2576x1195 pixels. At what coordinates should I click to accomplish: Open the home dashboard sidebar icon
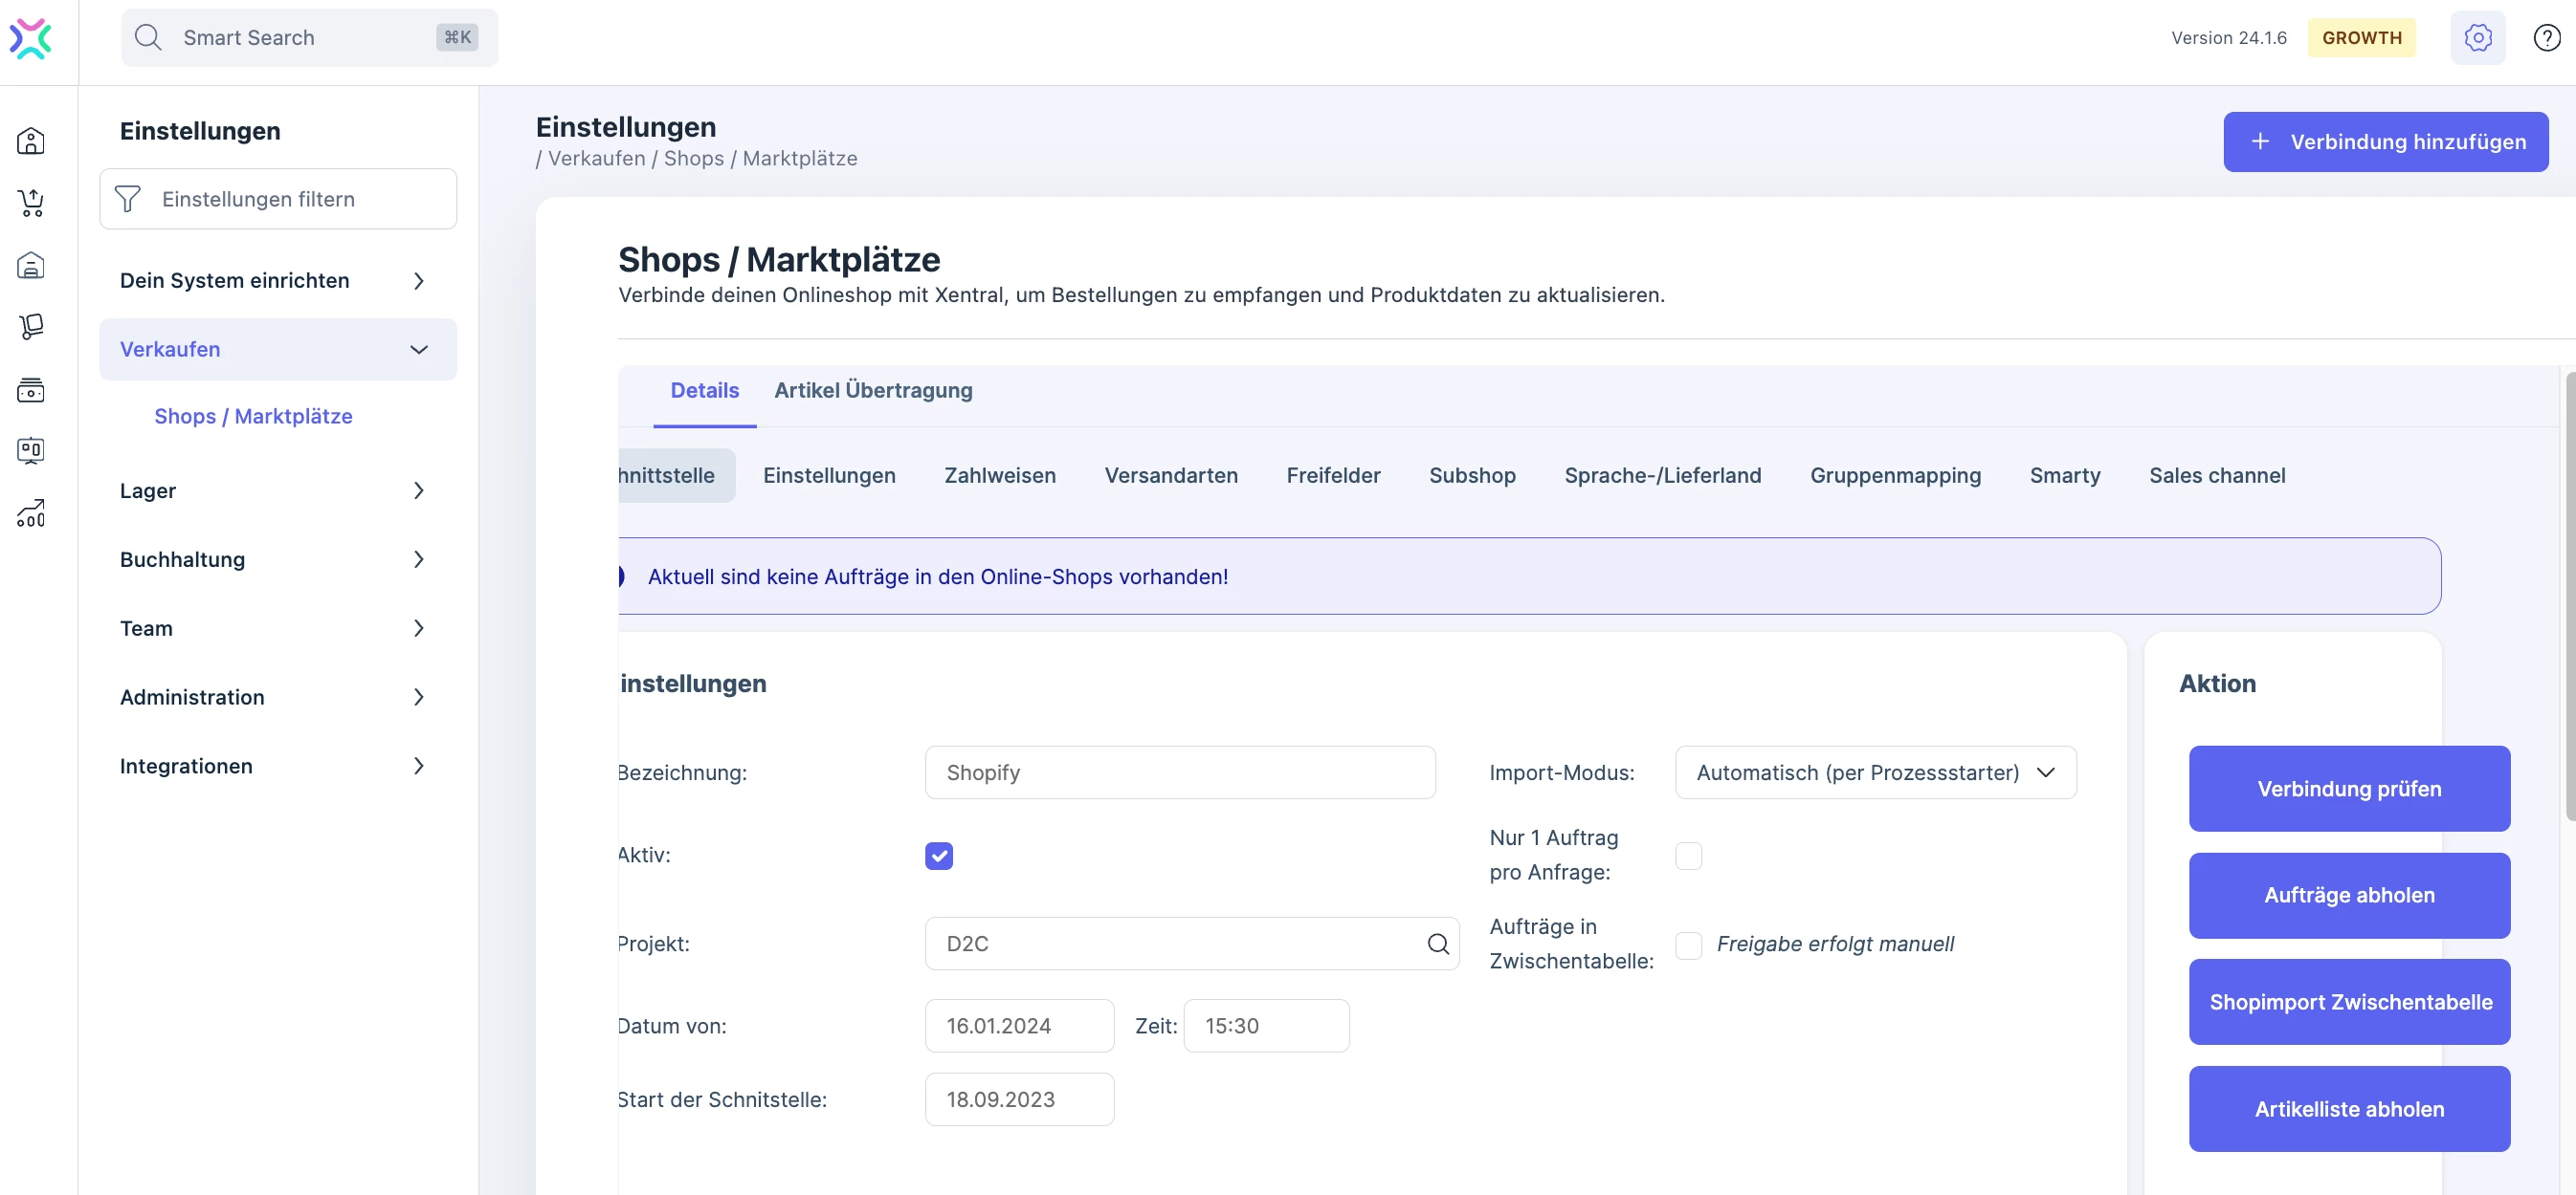31,141
